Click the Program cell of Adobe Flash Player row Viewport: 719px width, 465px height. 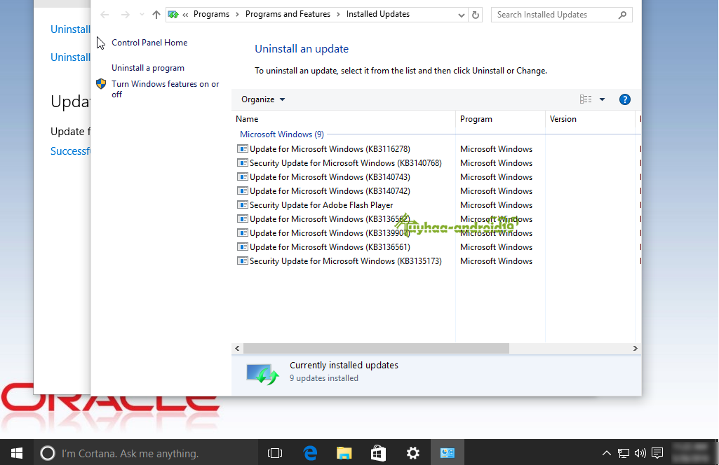tap(496, 205)
